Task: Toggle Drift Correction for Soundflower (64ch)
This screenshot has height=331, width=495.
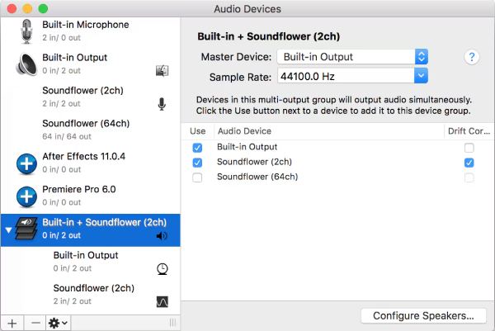Action: [x=469, y=177]
